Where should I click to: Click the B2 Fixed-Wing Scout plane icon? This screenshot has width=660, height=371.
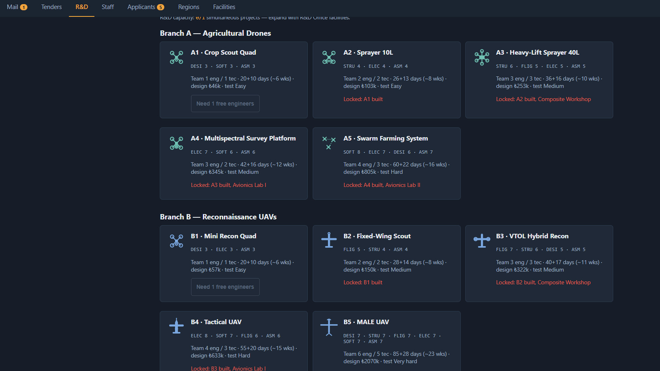point(329,240)
